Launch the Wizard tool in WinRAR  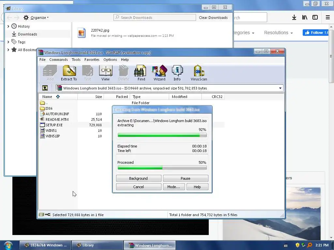click(x=159, y=73)
